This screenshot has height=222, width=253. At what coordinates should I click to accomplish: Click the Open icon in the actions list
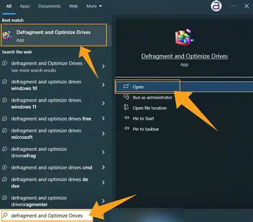point(126,86)
